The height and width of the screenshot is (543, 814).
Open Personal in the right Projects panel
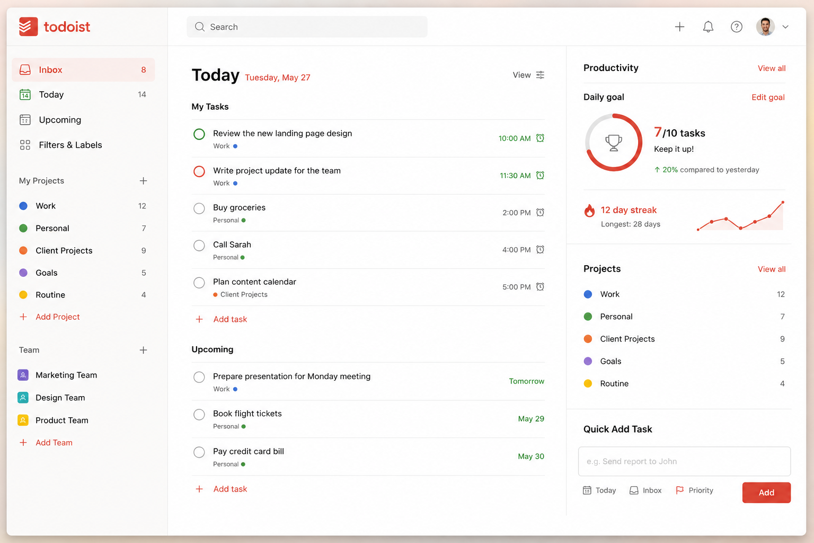[x=684, y=317]
